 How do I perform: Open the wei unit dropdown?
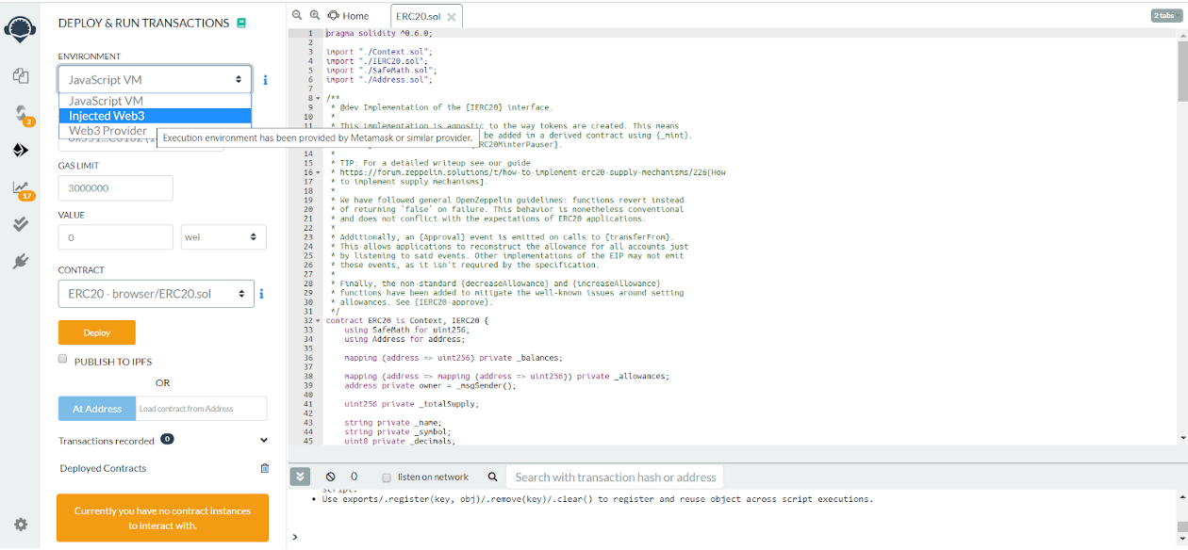coord(223,237)
